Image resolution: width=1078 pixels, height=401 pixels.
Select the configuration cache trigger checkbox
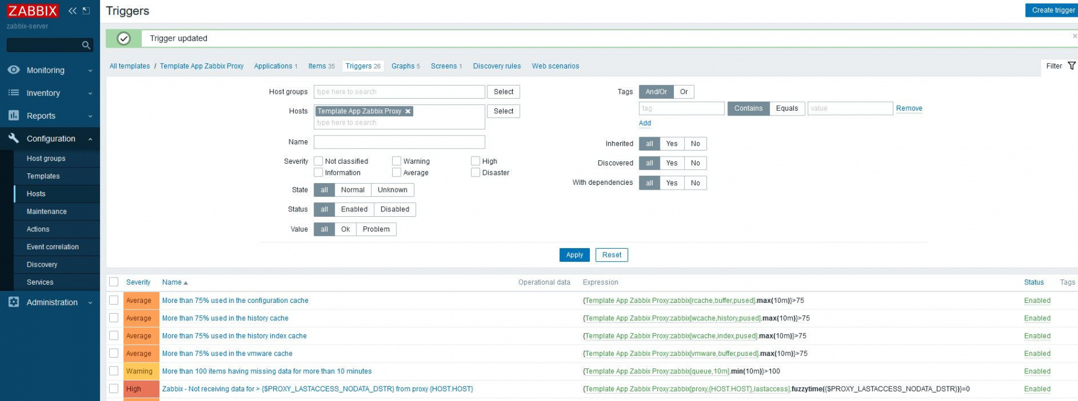113,300
